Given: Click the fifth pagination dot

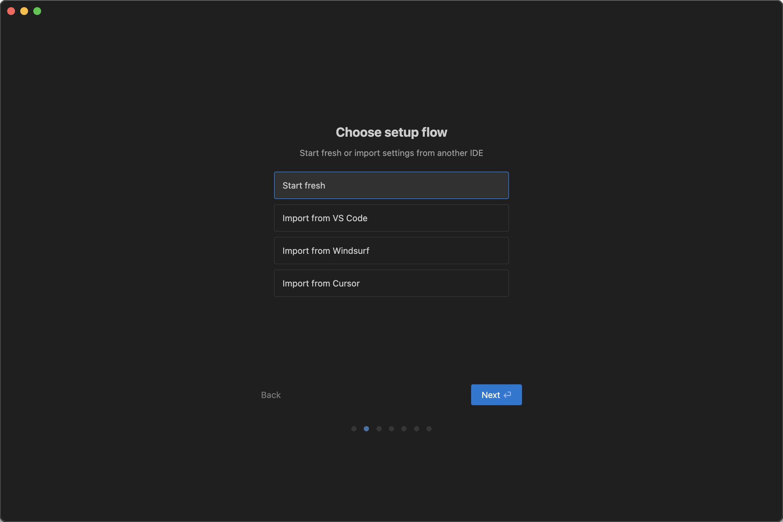Looking at the screenshot, I should 404,429.
